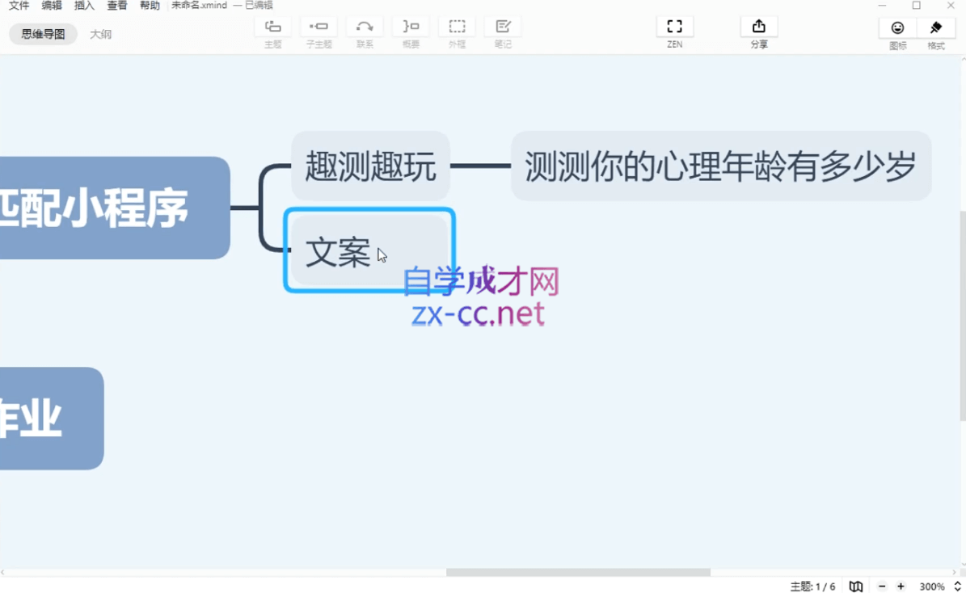Viewport: 966px width, 593px height.
Task: Open the 文件 menu
Action: pyautogui.click(x=19, y=6)
